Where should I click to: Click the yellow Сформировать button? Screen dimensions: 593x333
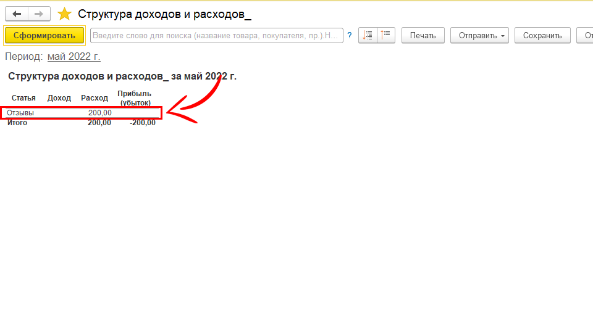click(x=44, y=35)
